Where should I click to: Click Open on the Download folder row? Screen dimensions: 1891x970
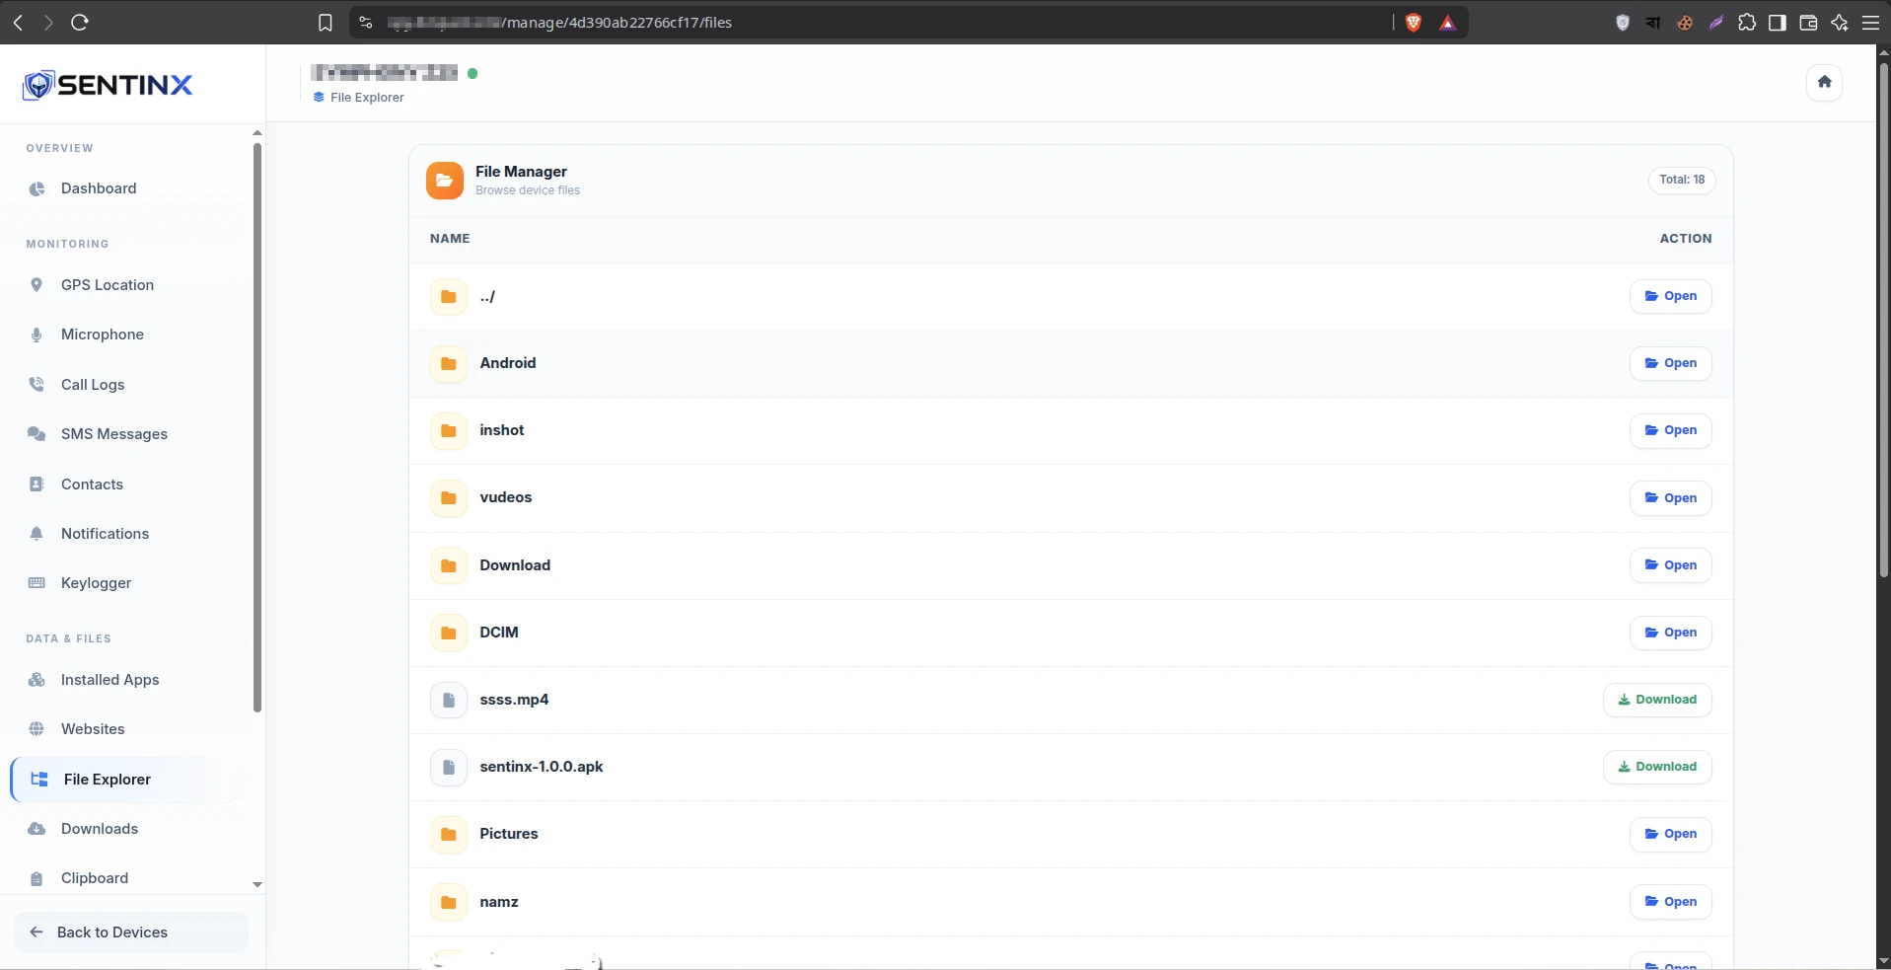(x=1670, y=565)
